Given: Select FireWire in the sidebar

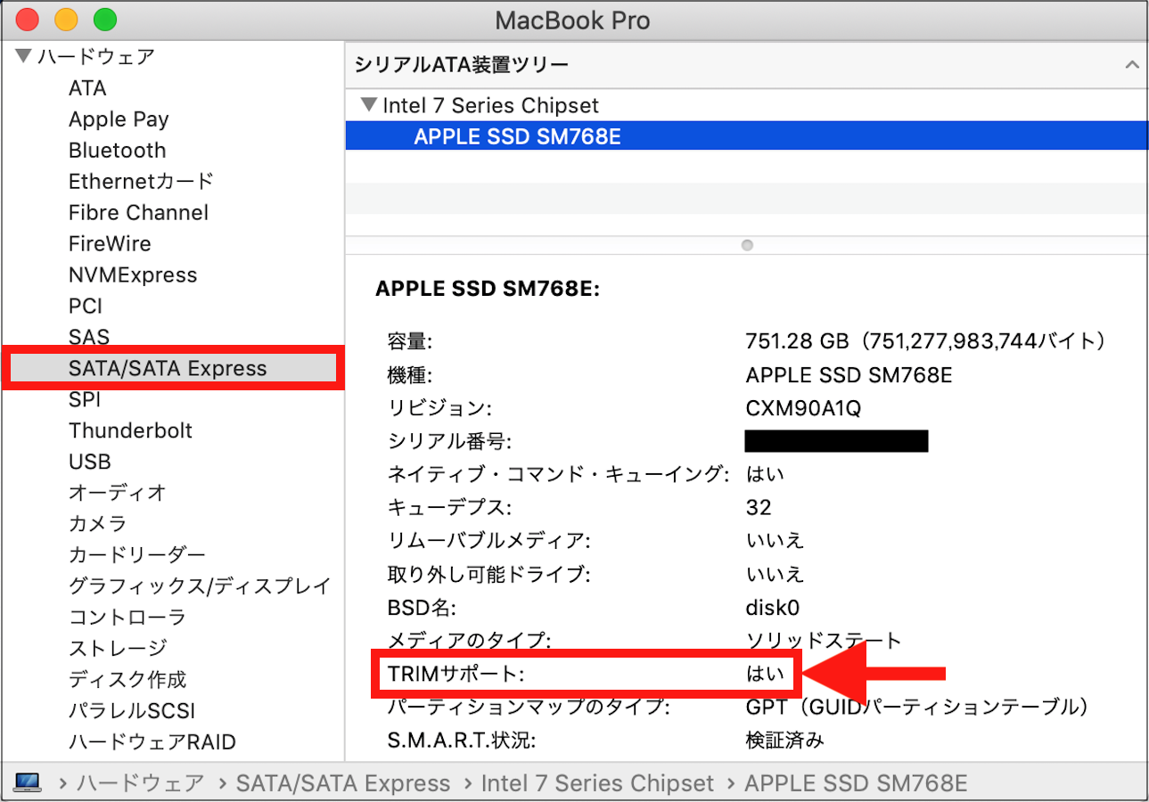Looking at the screenshot, I should click(110, 244).
